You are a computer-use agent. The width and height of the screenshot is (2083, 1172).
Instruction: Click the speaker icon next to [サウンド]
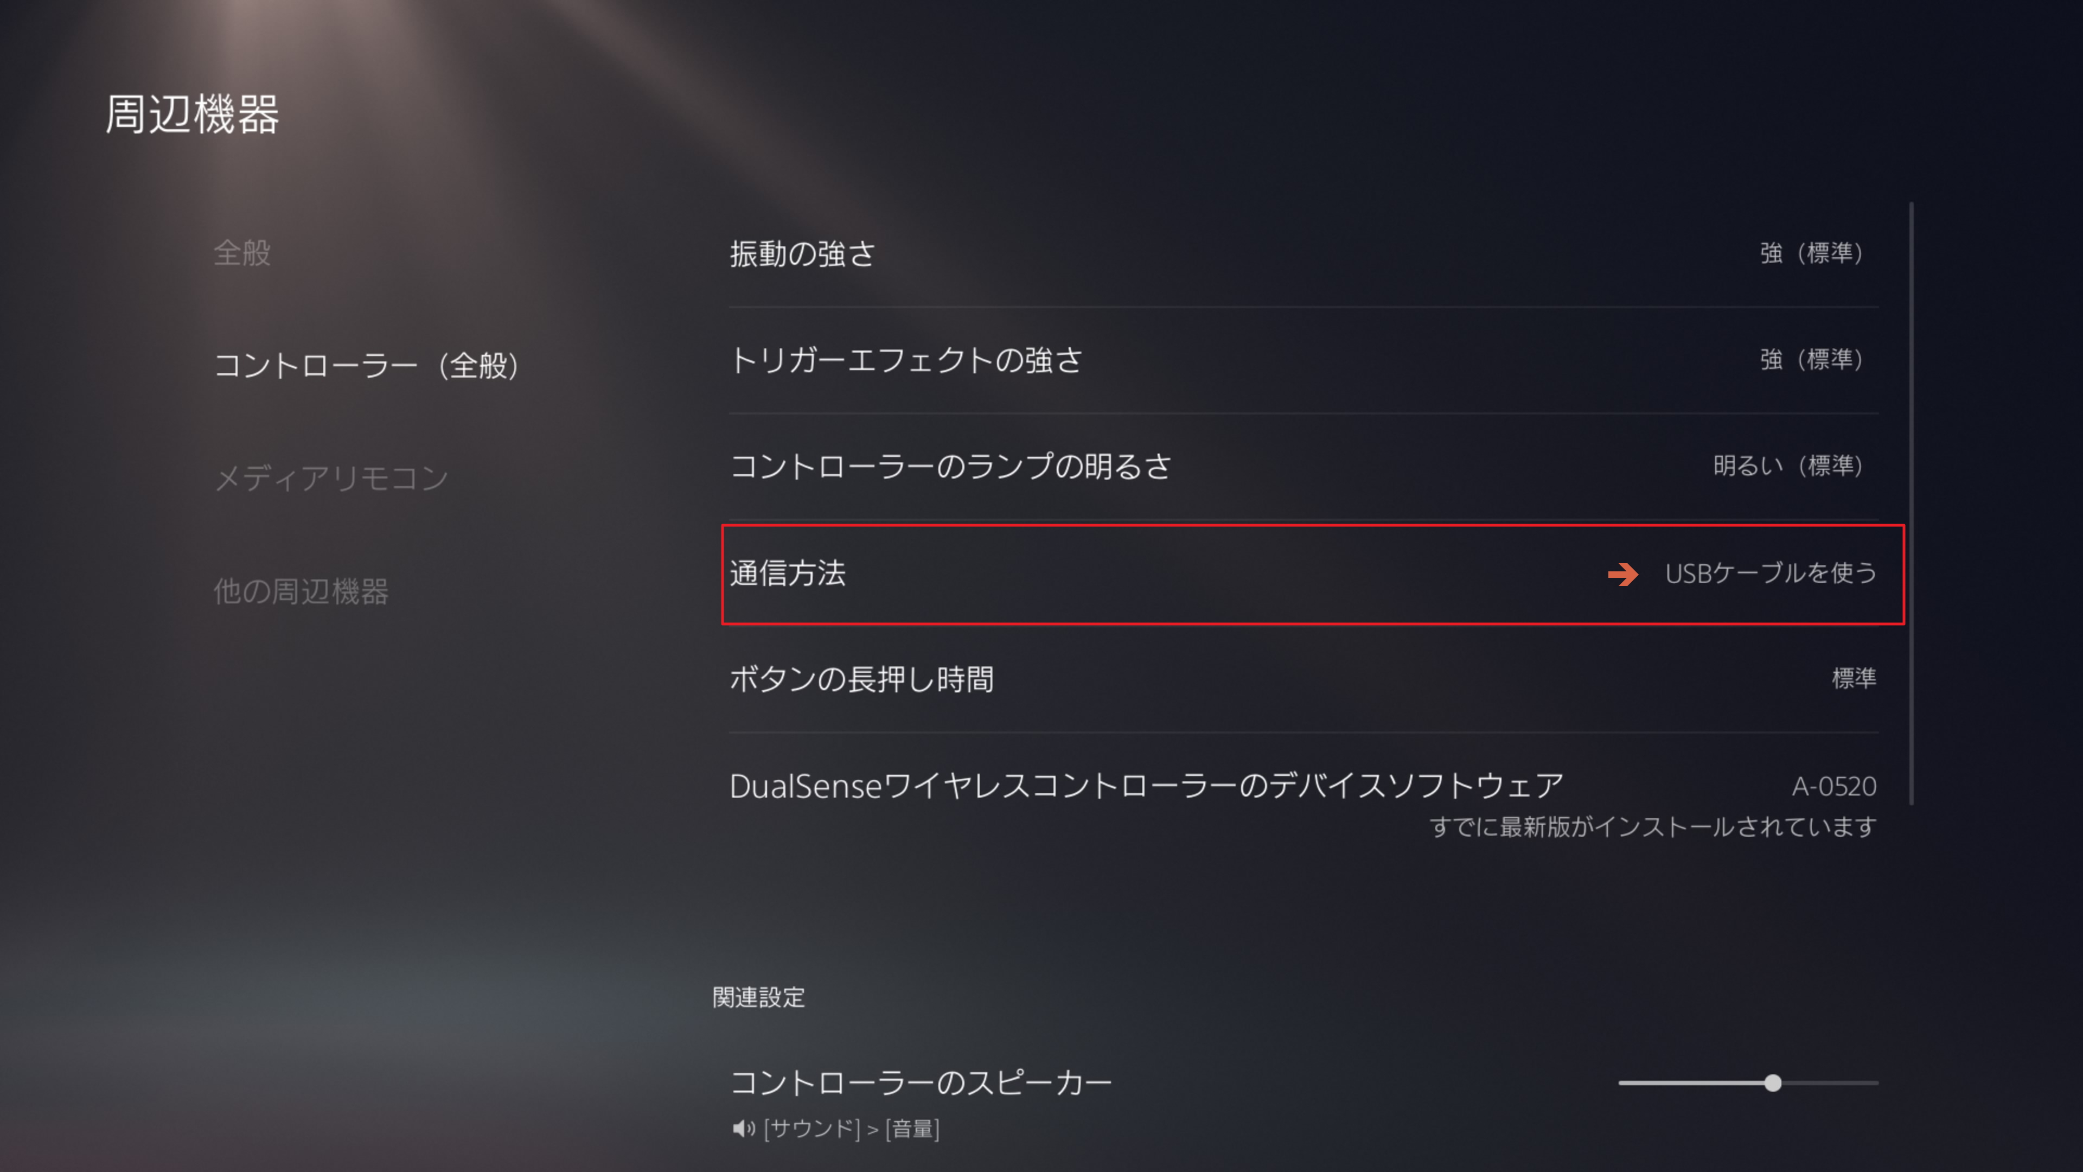[743, 1129]
